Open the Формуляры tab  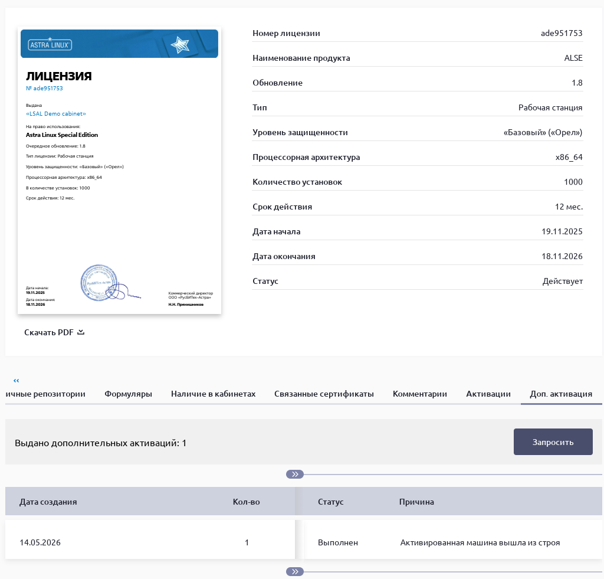128,394
